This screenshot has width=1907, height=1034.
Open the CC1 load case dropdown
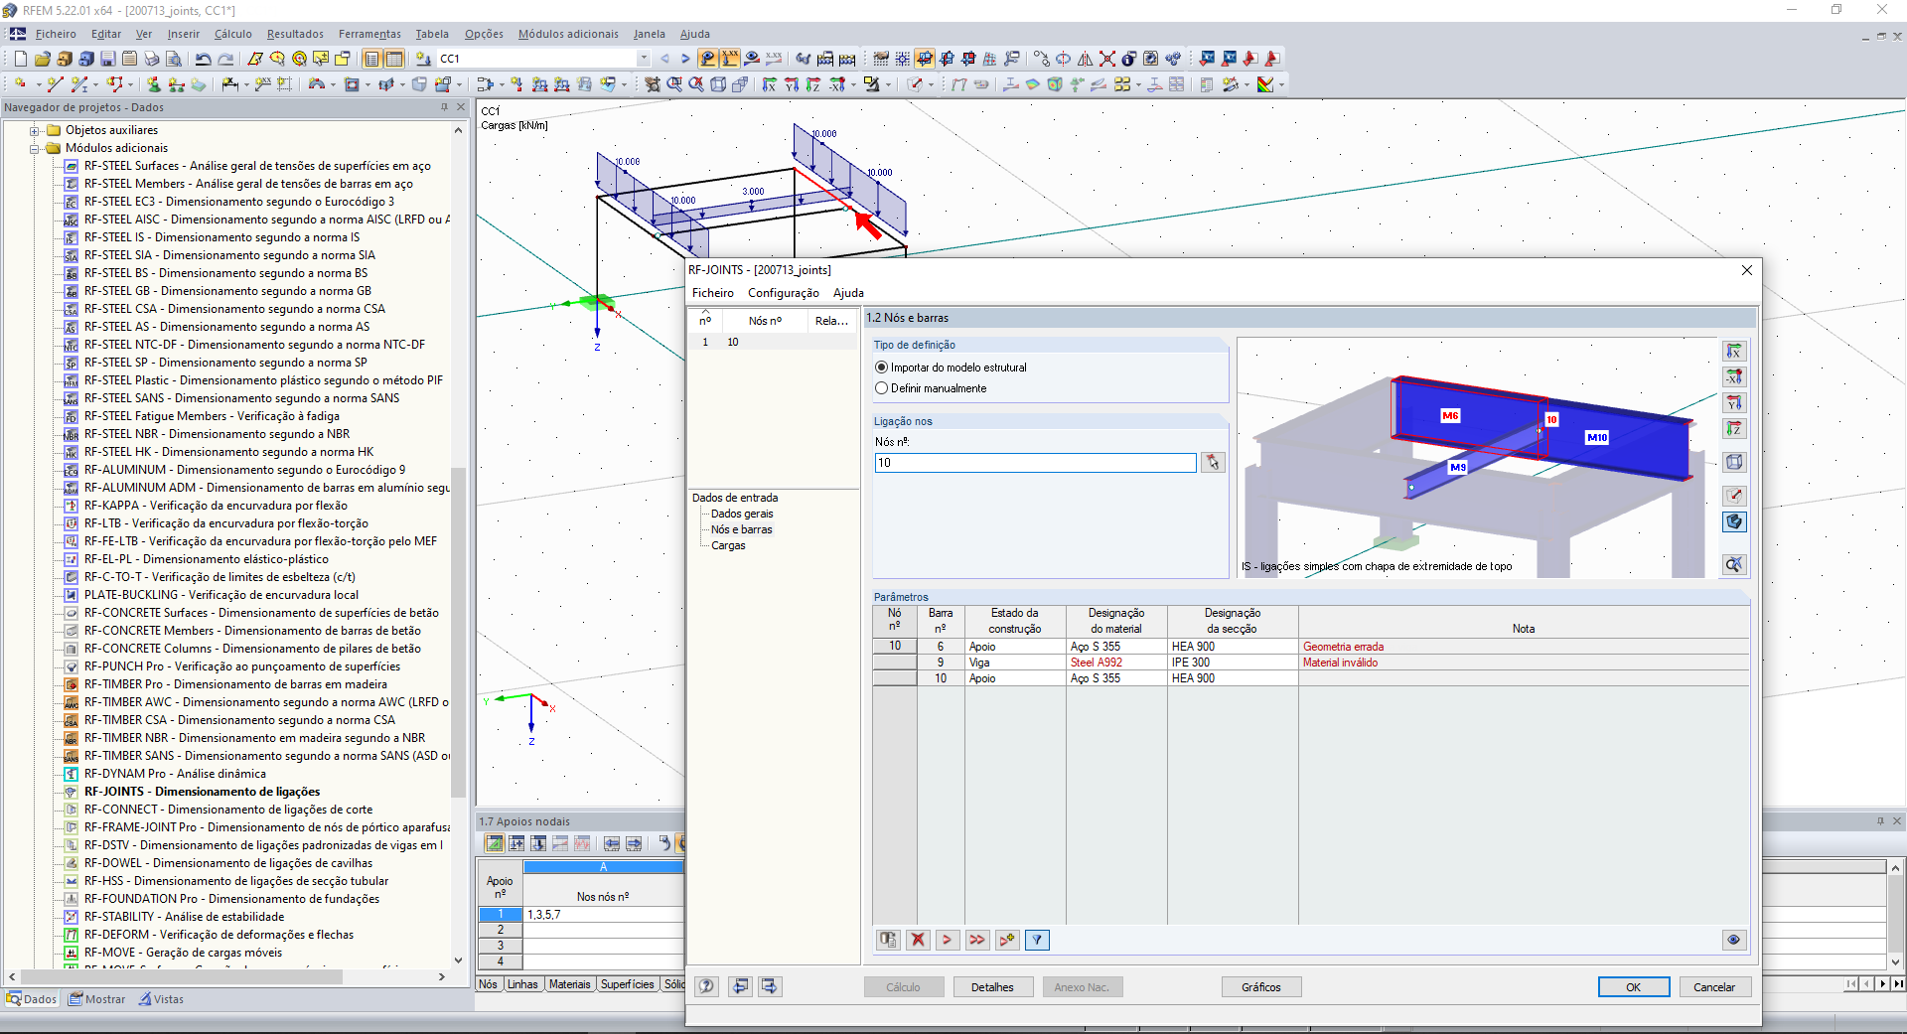pyautogui.click(x=644, y=59)
